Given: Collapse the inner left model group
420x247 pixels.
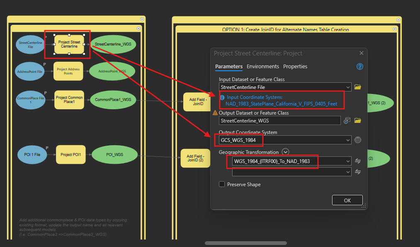Looking at the screenshot, I should tap(138, 28).
